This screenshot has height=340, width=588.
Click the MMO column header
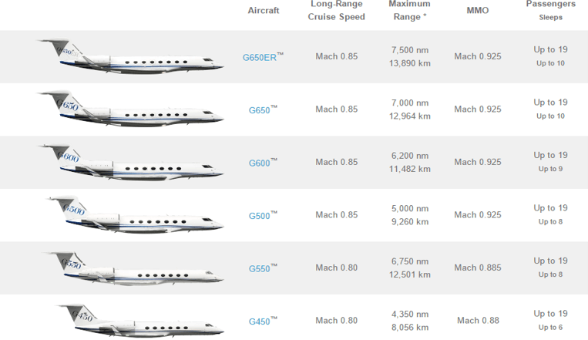(478, 11)
